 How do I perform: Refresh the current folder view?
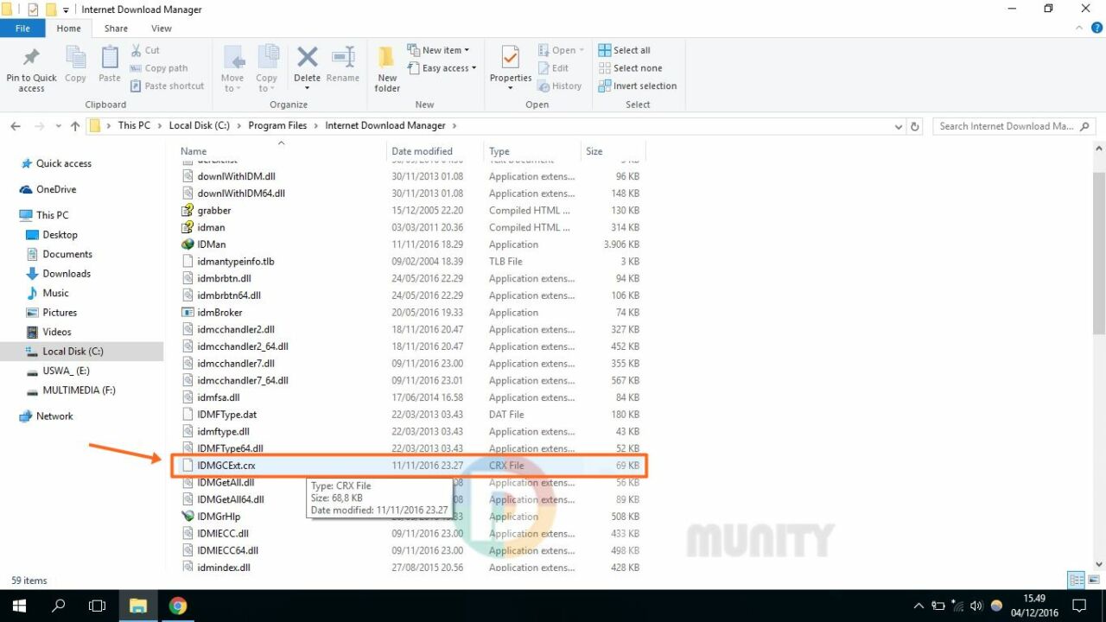pyautogui.click(x=915, y=126)
